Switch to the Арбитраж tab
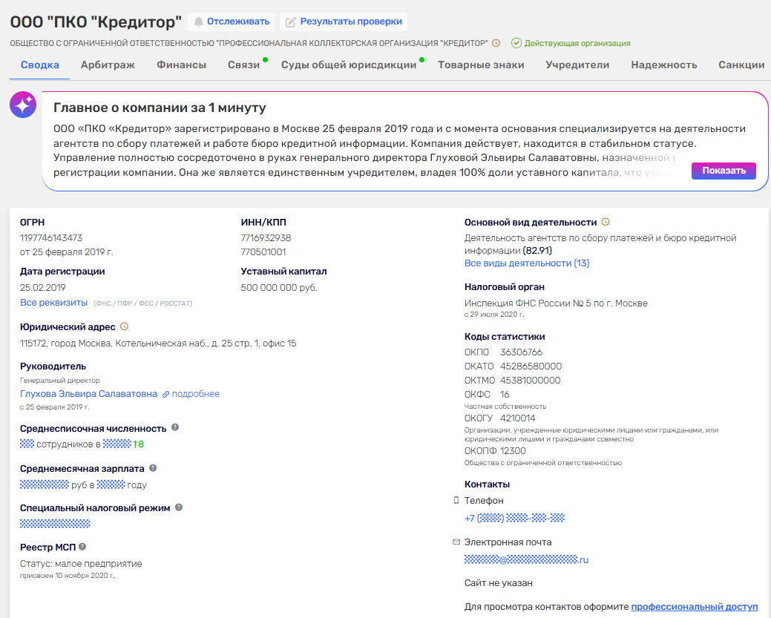 108,65
